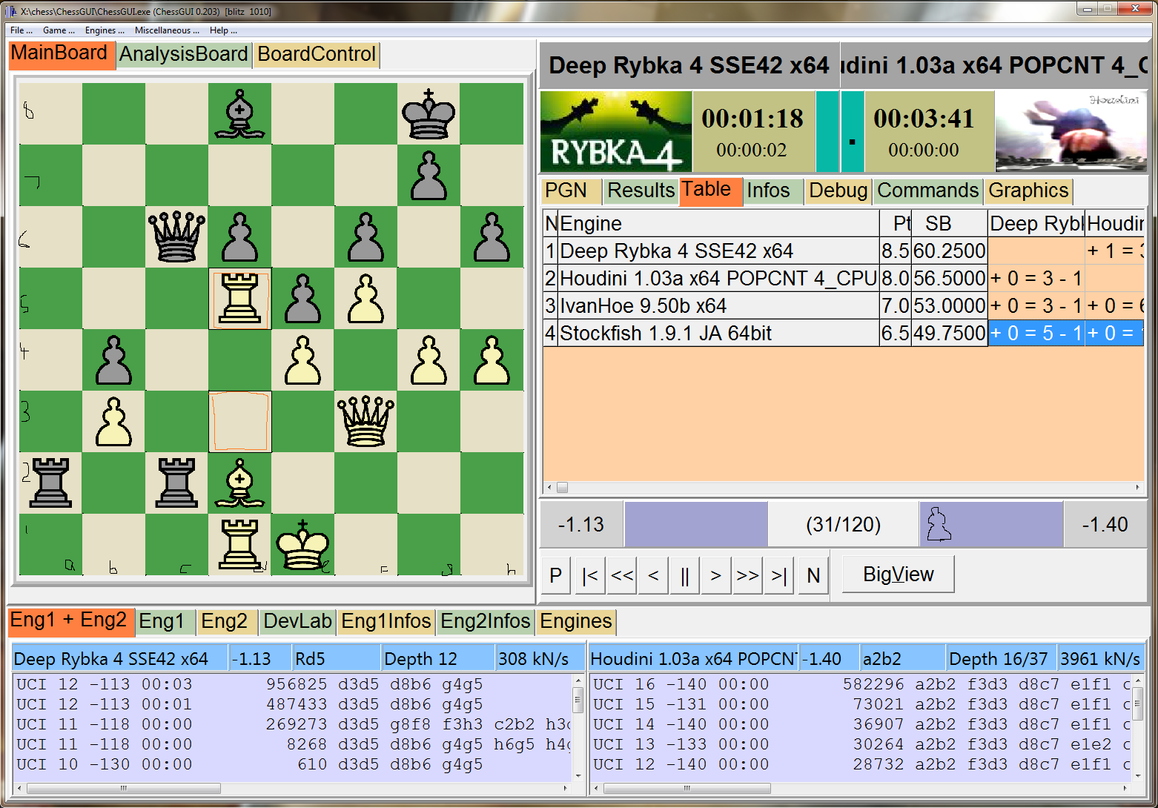Step back several moves with << button

point(622,575)
